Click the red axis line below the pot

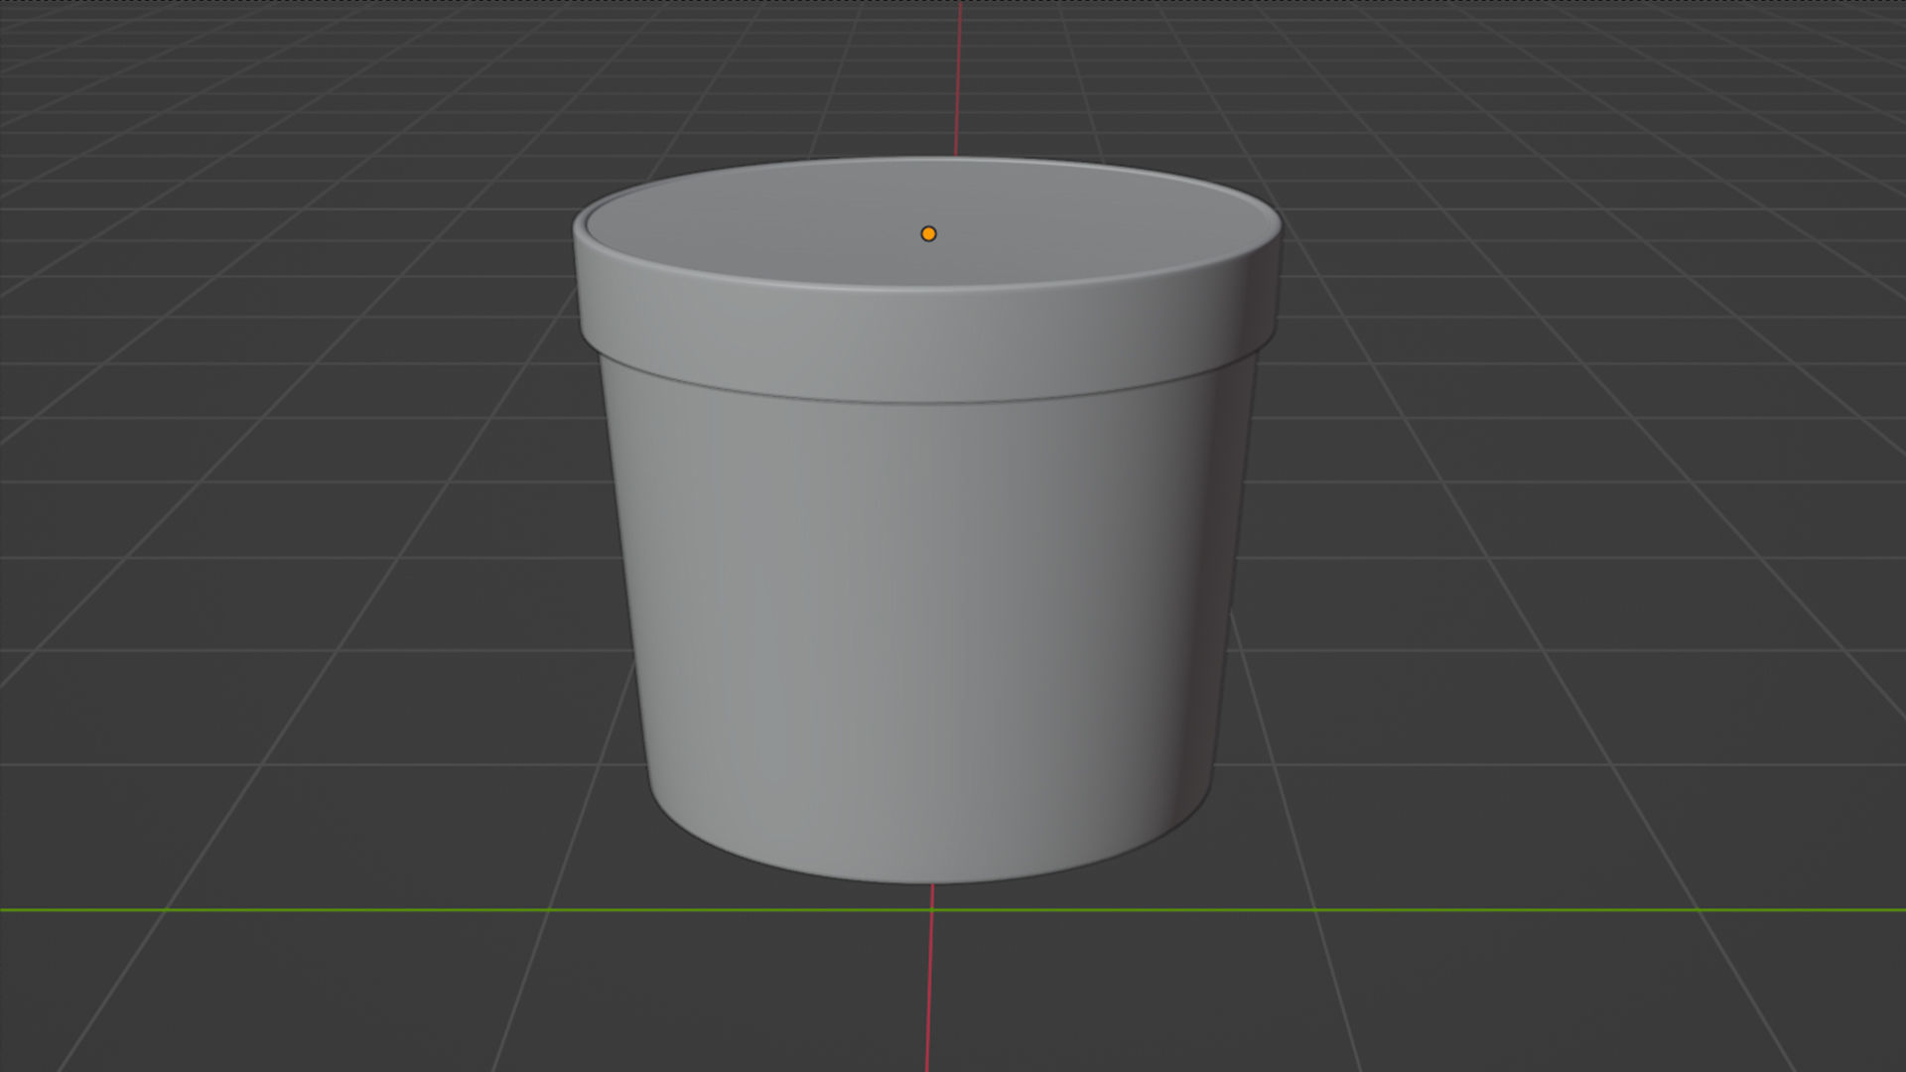tap(929, 993)
